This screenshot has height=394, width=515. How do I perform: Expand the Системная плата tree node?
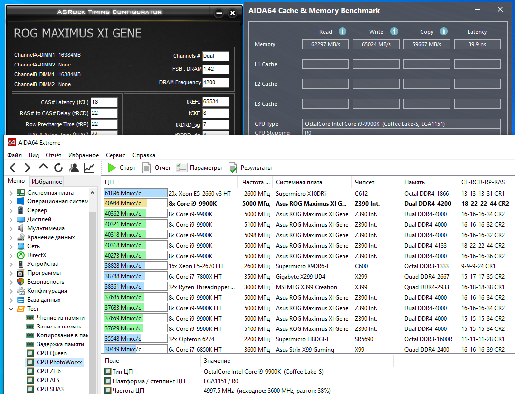(11, 193)
